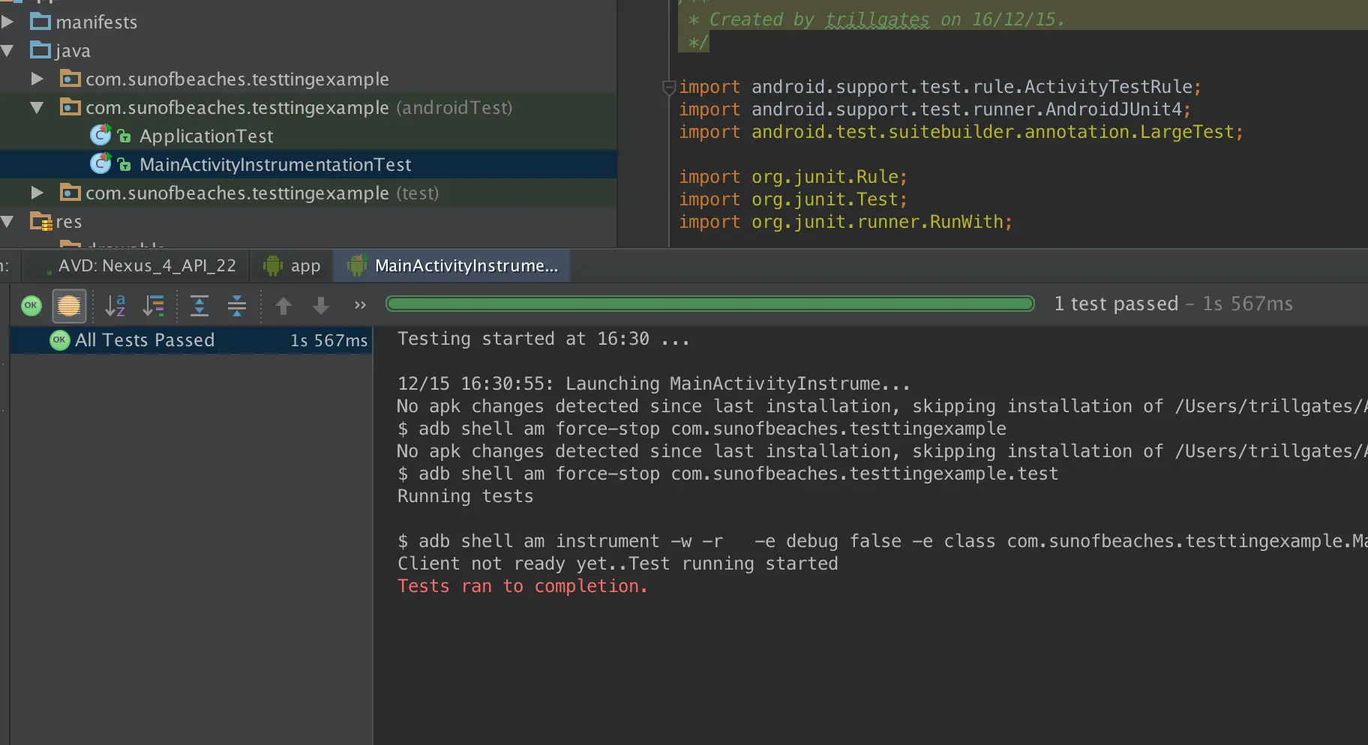Click the import org.junit.Test line
Screen dimensions: 1368x745
(x=793, y=199)
